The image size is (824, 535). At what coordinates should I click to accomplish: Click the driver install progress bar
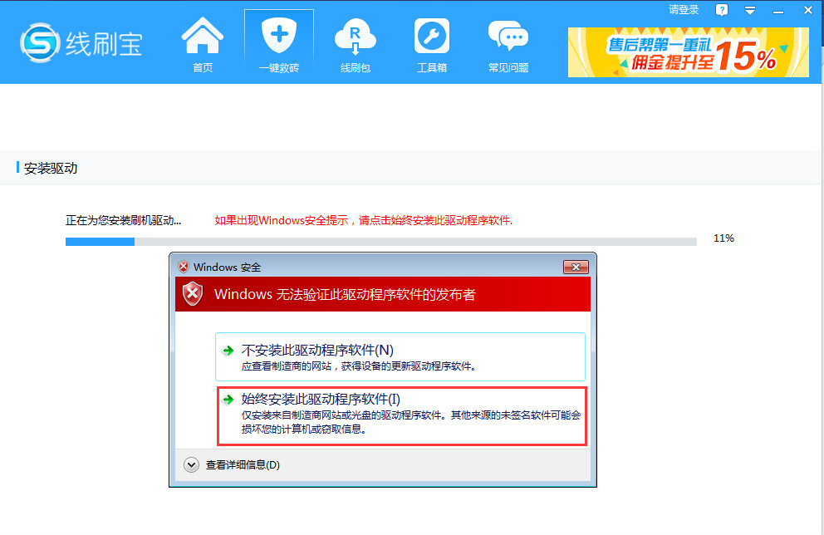tap(381, 242)
